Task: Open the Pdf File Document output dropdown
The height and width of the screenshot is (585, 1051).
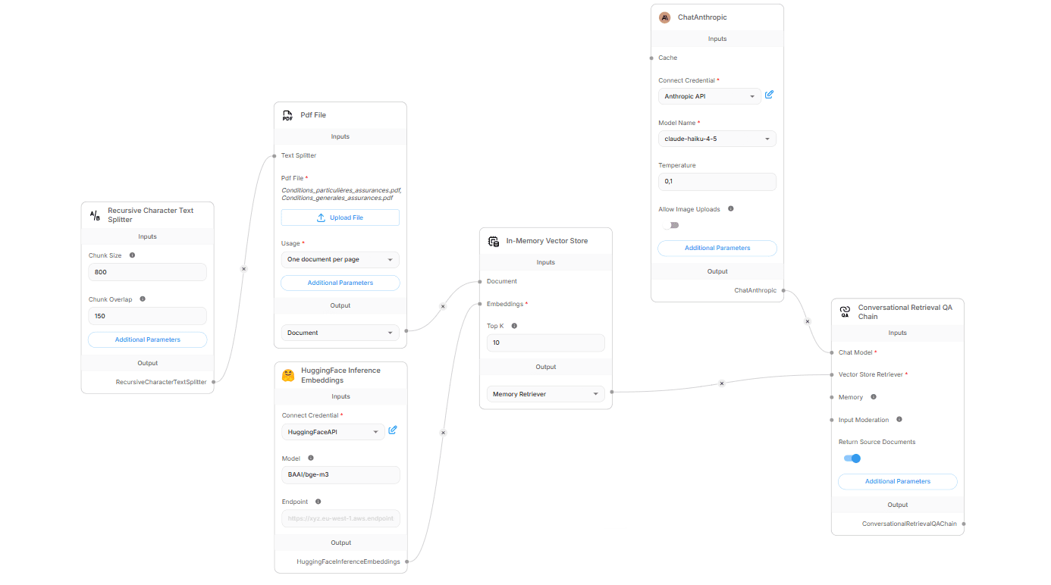Action: tap(340, 333)
